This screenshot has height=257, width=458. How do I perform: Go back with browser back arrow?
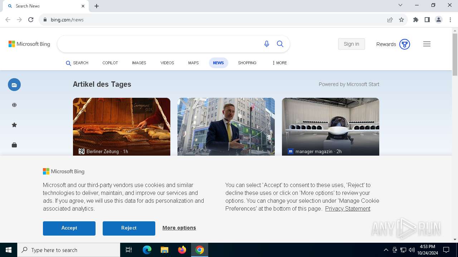[x=8, y=20]
